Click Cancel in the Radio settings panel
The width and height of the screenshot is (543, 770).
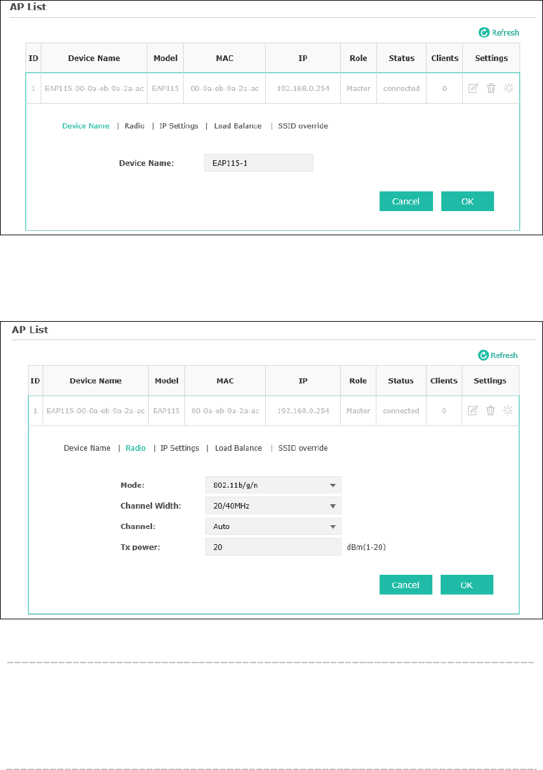coord(406,585)
